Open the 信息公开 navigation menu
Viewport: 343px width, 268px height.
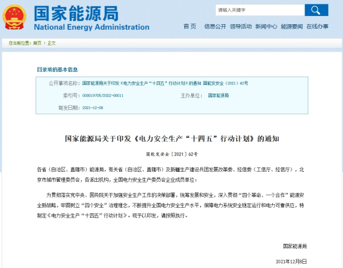pos(215,27)
